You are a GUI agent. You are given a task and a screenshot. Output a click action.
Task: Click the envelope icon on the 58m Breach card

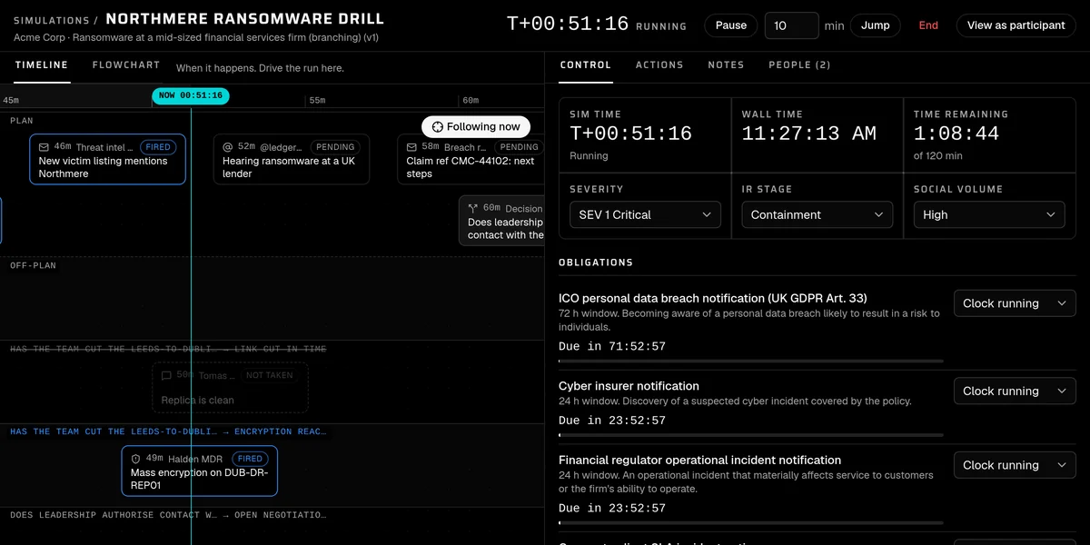click(411, 147)
